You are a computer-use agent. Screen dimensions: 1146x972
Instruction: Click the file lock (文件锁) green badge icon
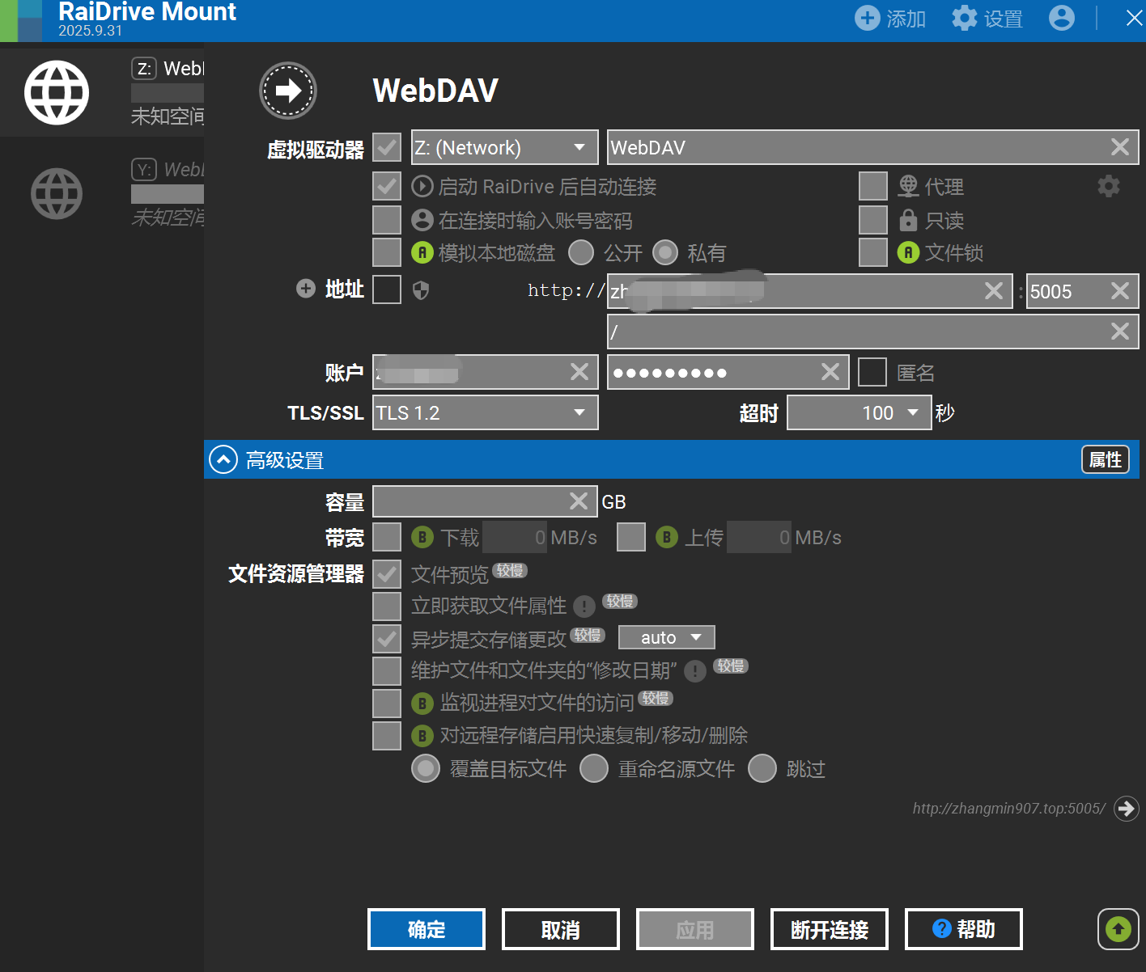click(908, 252)
